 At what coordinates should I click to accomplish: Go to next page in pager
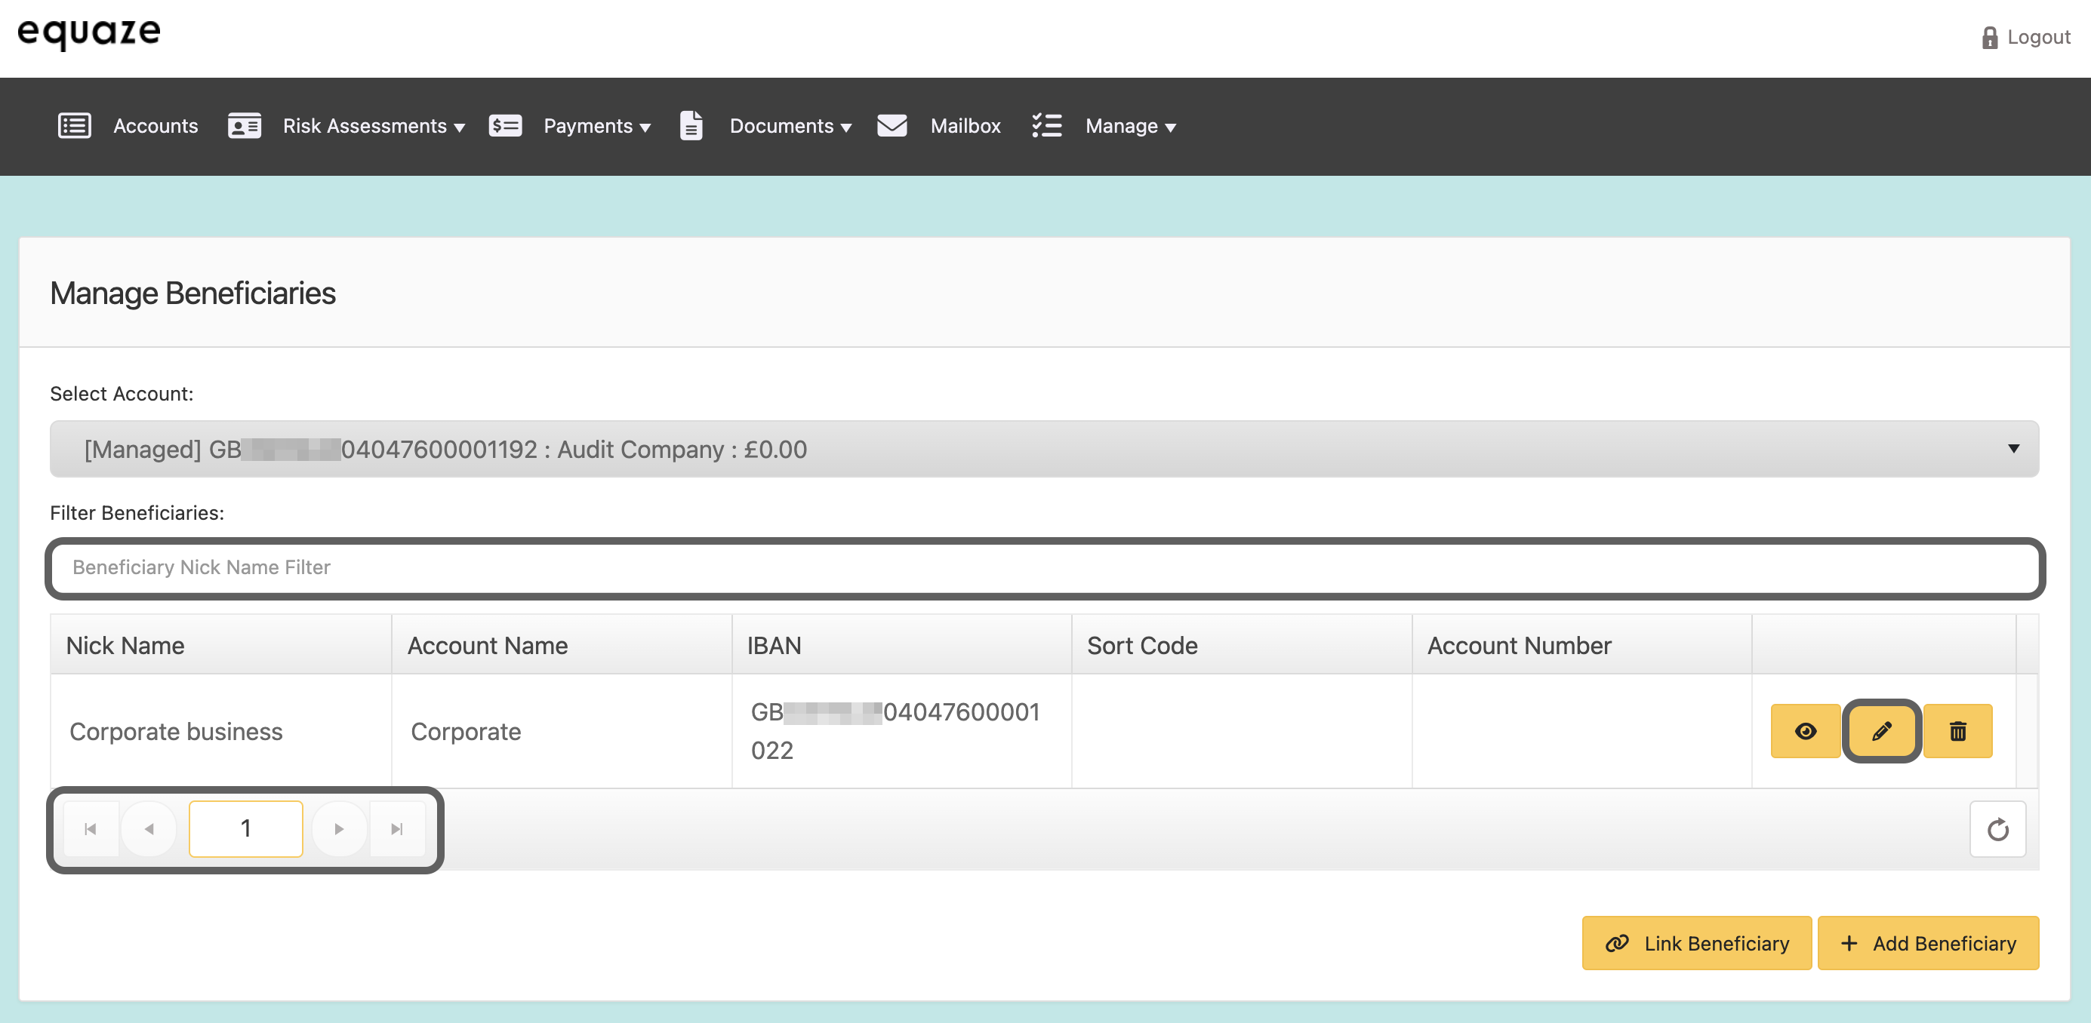[339, 829]
